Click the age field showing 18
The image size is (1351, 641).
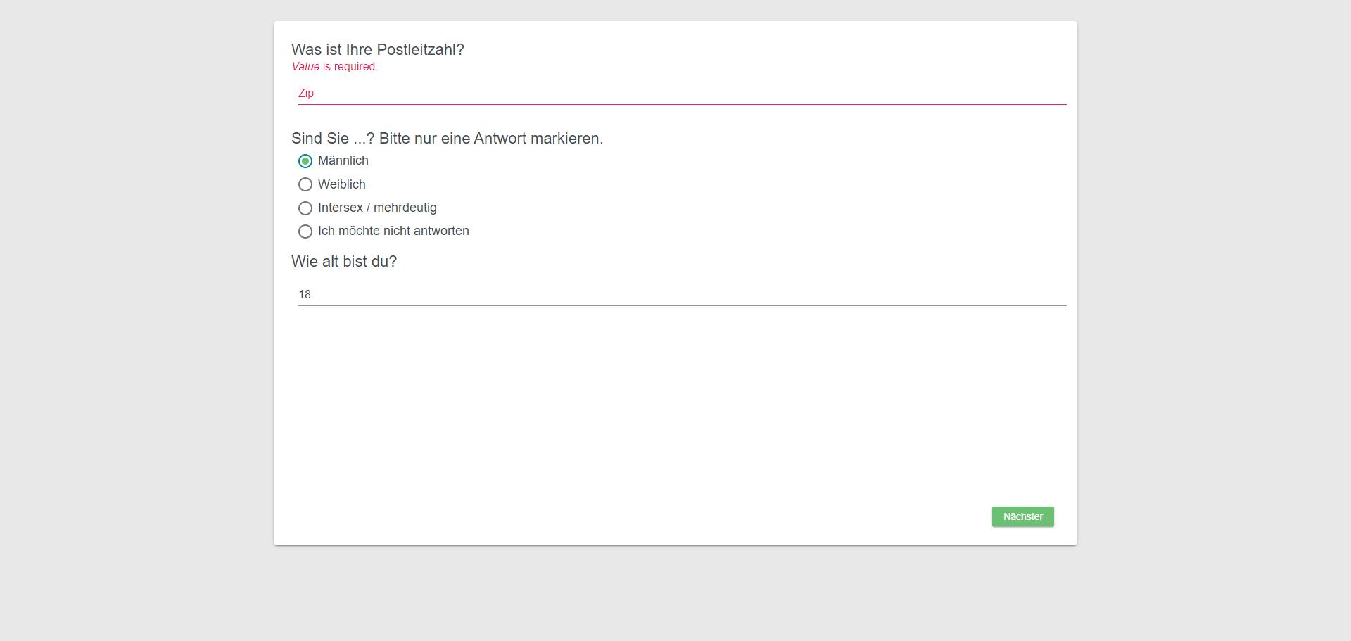coord(682,295)
